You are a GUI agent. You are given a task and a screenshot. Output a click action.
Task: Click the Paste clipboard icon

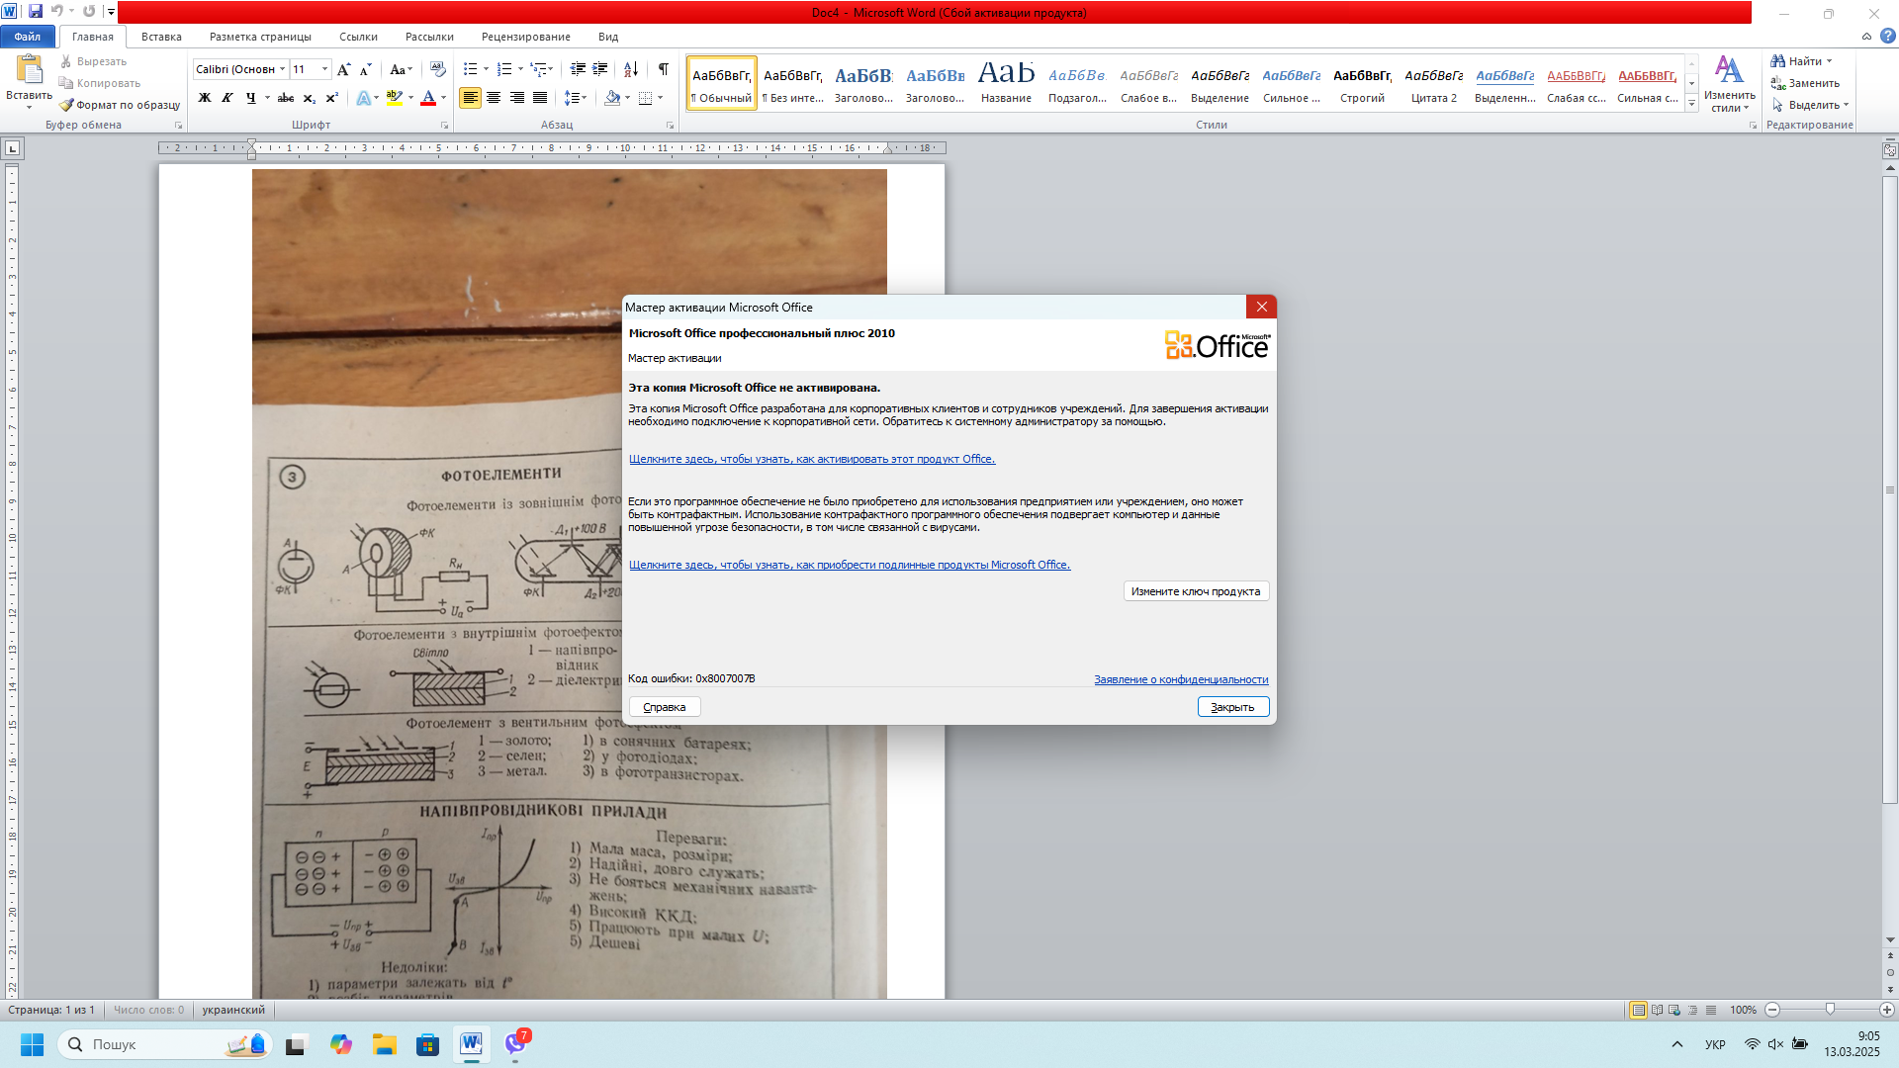tap(29, 69)
